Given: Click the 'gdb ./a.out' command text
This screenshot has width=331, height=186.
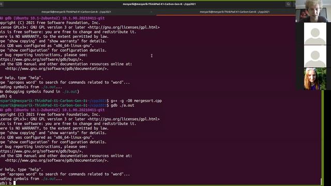Looking at the screenshot, I should (x=123, y=105).
